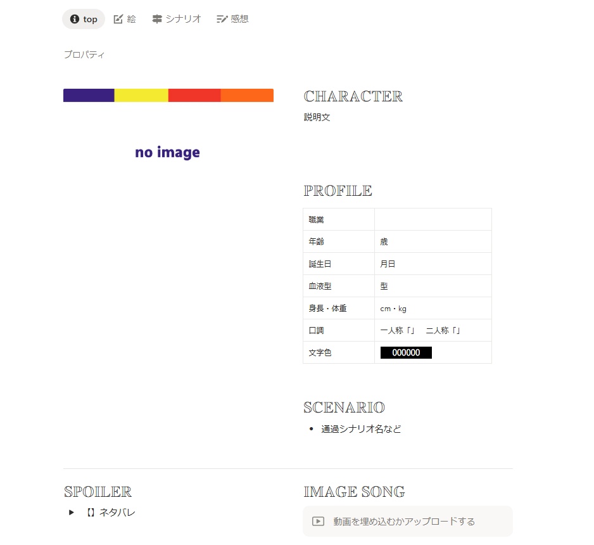The height and width of the screenshot is (545, 594).
Task: Click the info icon inside the top pill
Action: (x=74, y=19)
